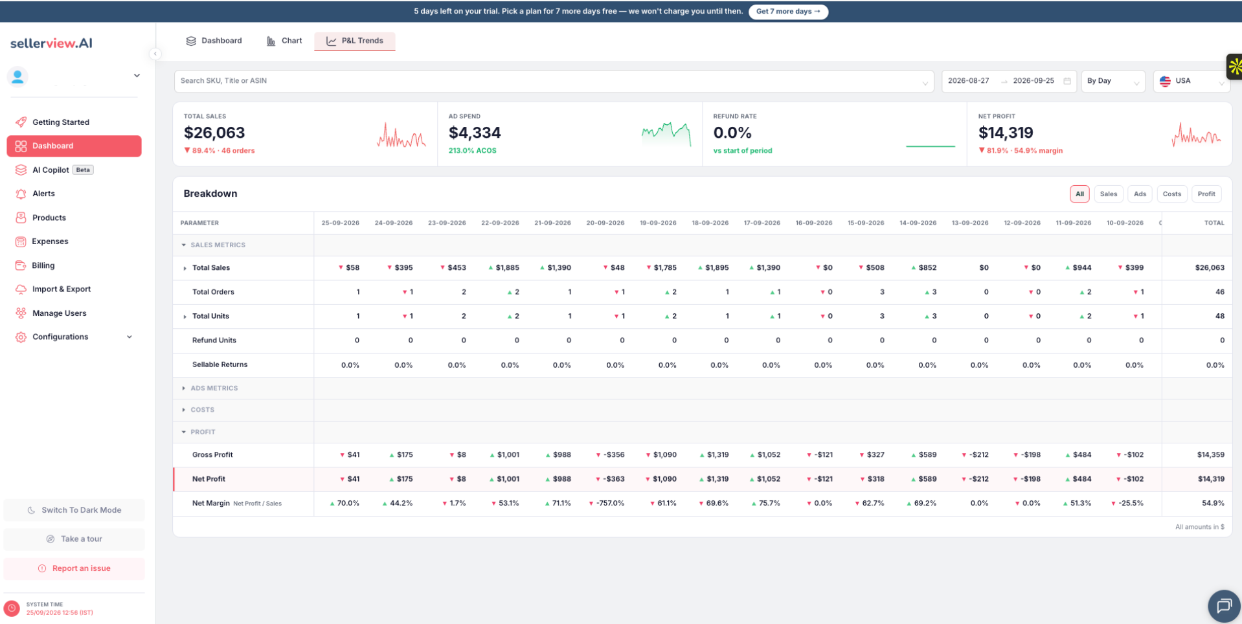Collapse the Sales Metrics section
The width and height of the screenshot is (1242, 624).
pyautogui.click(x=184, y=245)
